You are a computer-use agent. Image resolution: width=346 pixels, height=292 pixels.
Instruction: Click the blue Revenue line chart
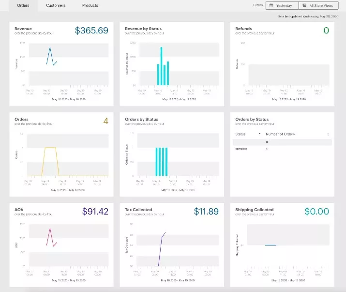[x=50, y=54]
